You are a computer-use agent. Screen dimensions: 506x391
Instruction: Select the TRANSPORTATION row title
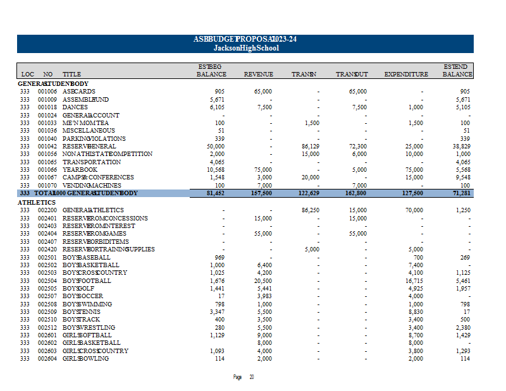[91, 162]
